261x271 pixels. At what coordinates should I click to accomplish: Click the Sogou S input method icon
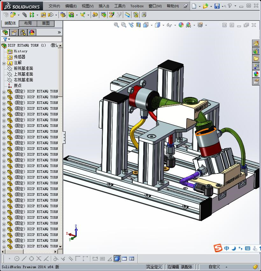click(218, 248)
